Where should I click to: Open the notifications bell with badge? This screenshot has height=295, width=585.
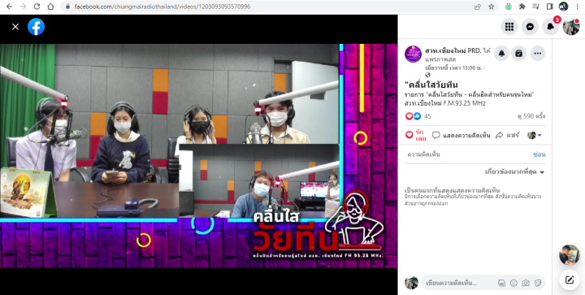coord(551,27)
